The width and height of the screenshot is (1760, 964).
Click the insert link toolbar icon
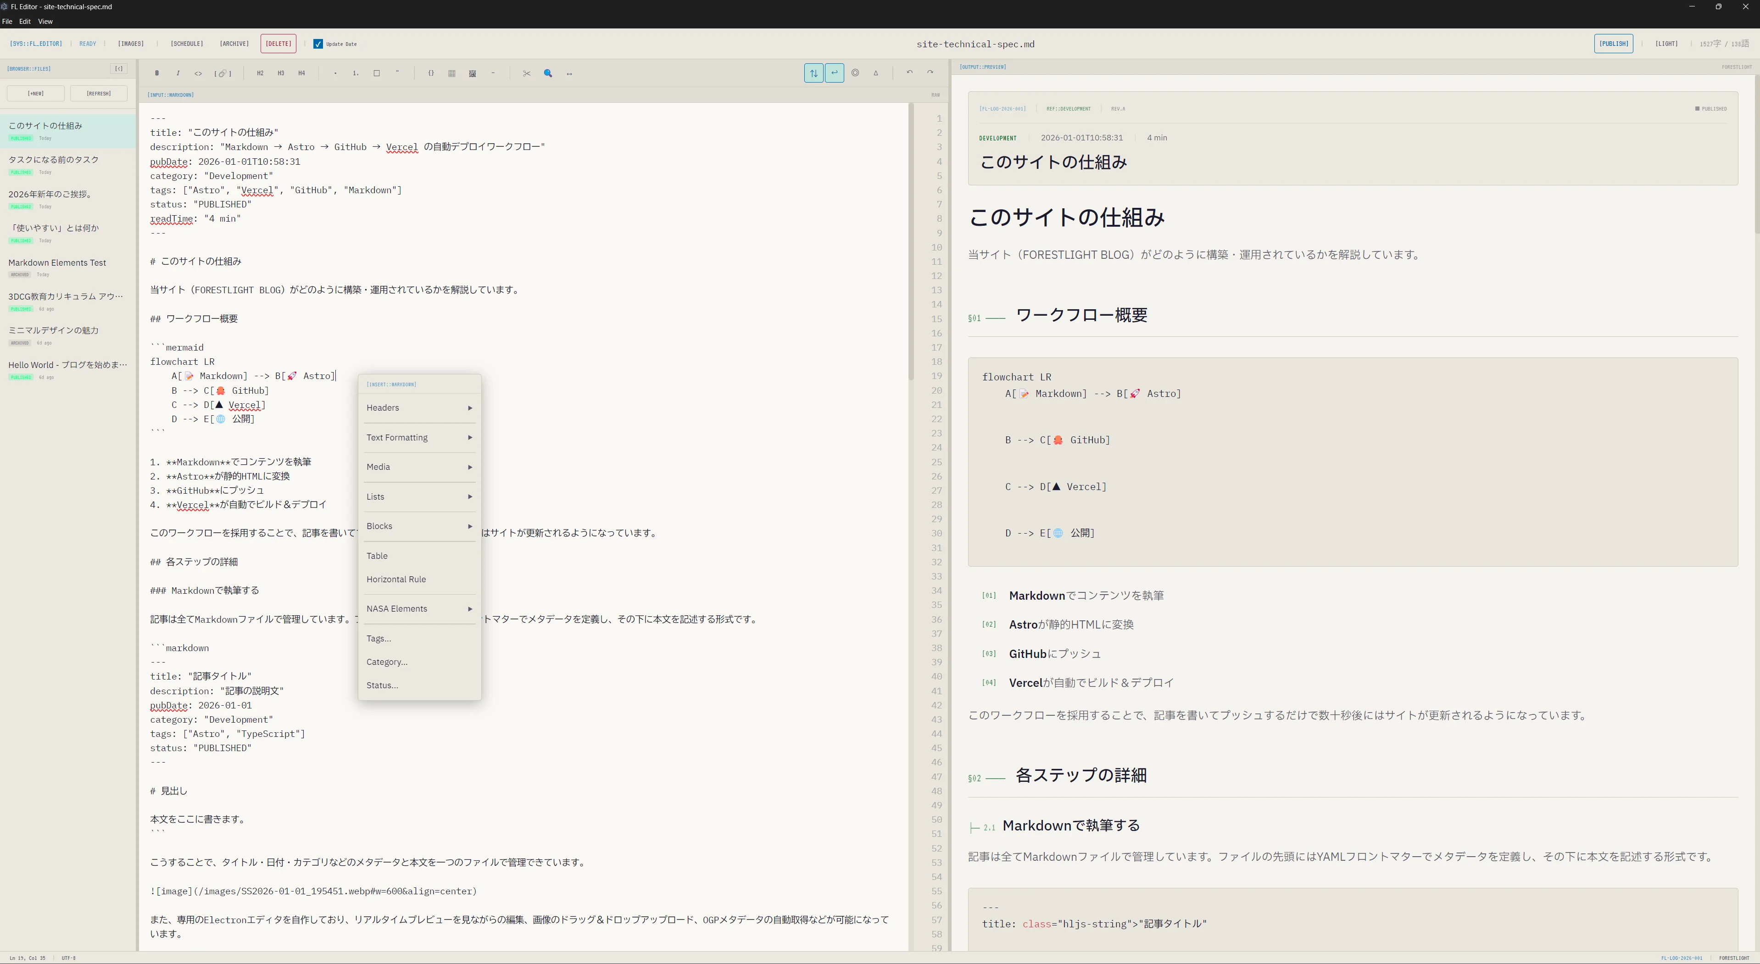[223, 73]
